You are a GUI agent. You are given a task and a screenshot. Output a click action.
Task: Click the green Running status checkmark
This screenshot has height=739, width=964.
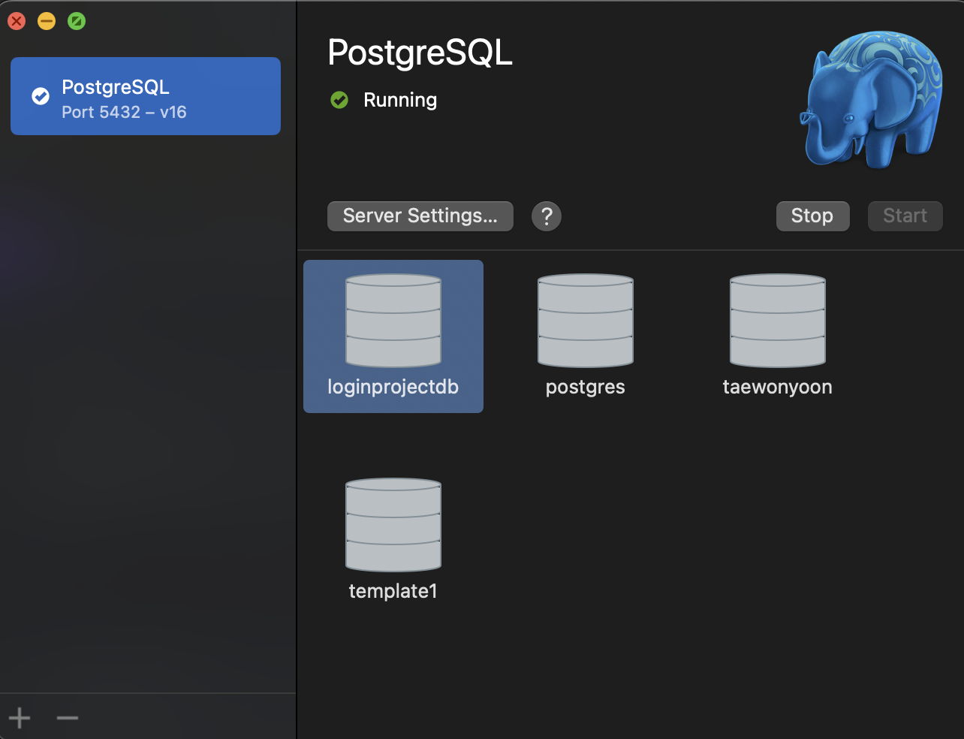(339, 100)
